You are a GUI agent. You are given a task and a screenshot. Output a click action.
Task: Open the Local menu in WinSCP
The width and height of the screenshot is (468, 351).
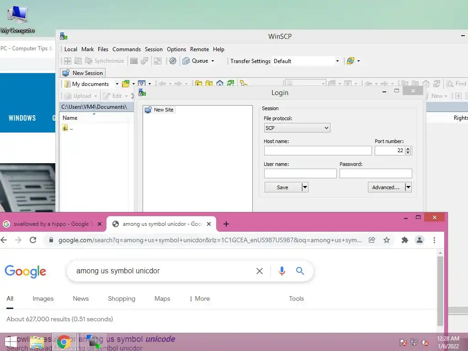(71, 49)
